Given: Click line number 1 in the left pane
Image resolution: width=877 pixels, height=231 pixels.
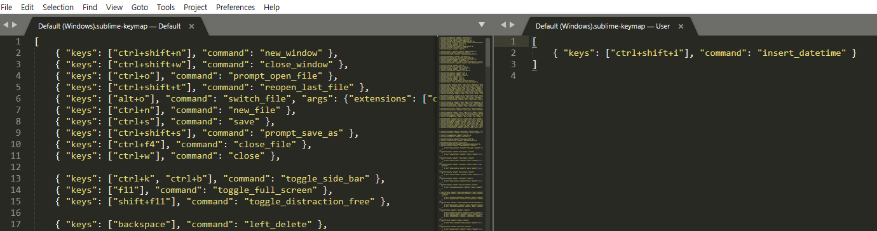Looking at the screenshot, I should click(x=18, y=42).
